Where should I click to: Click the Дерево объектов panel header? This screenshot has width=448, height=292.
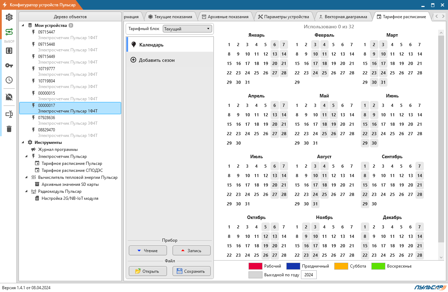70,16
